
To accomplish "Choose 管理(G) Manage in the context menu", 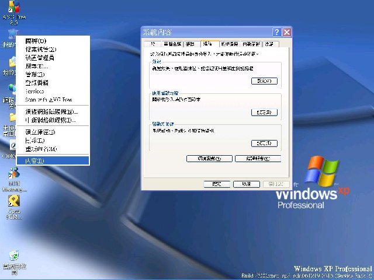I will [x=53, y=74].
